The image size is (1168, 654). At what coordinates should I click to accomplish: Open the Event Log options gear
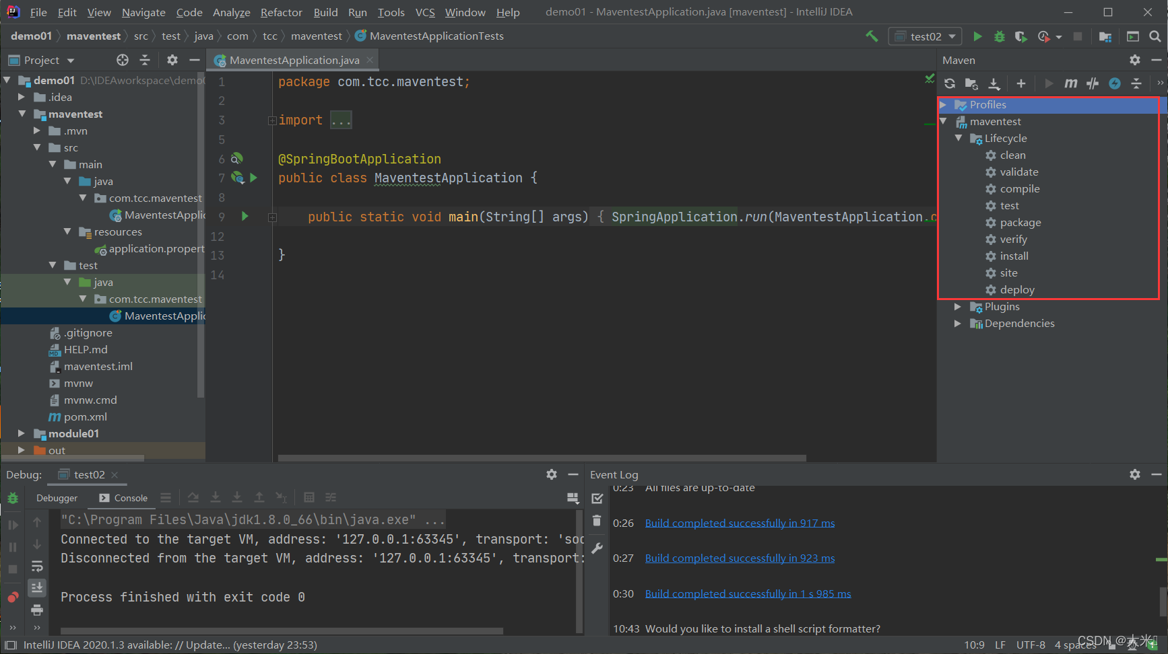point(1135,474)
